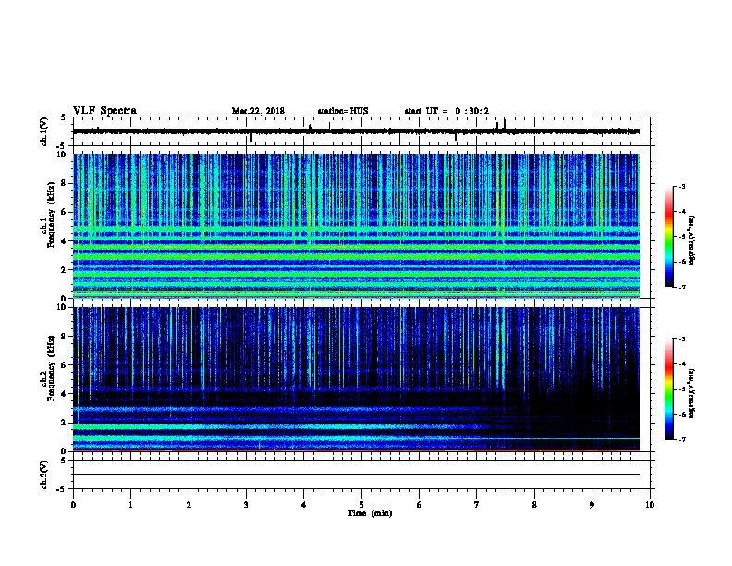Click the ch.2 spectrogram colorbar

668,389
